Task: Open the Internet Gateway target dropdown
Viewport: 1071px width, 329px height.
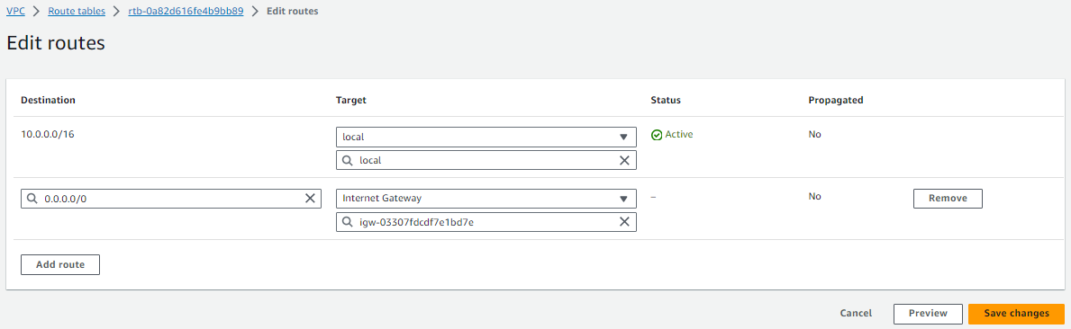Action: [x=486, y=199]
